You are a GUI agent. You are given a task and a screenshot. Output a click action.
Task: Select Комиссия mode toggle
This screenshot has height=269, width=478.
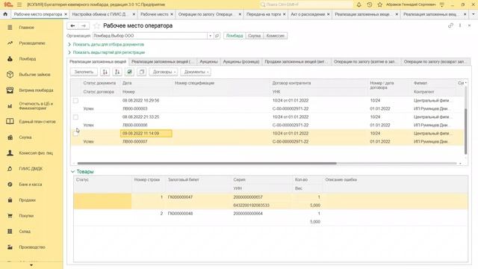click(x=275, y=36)
